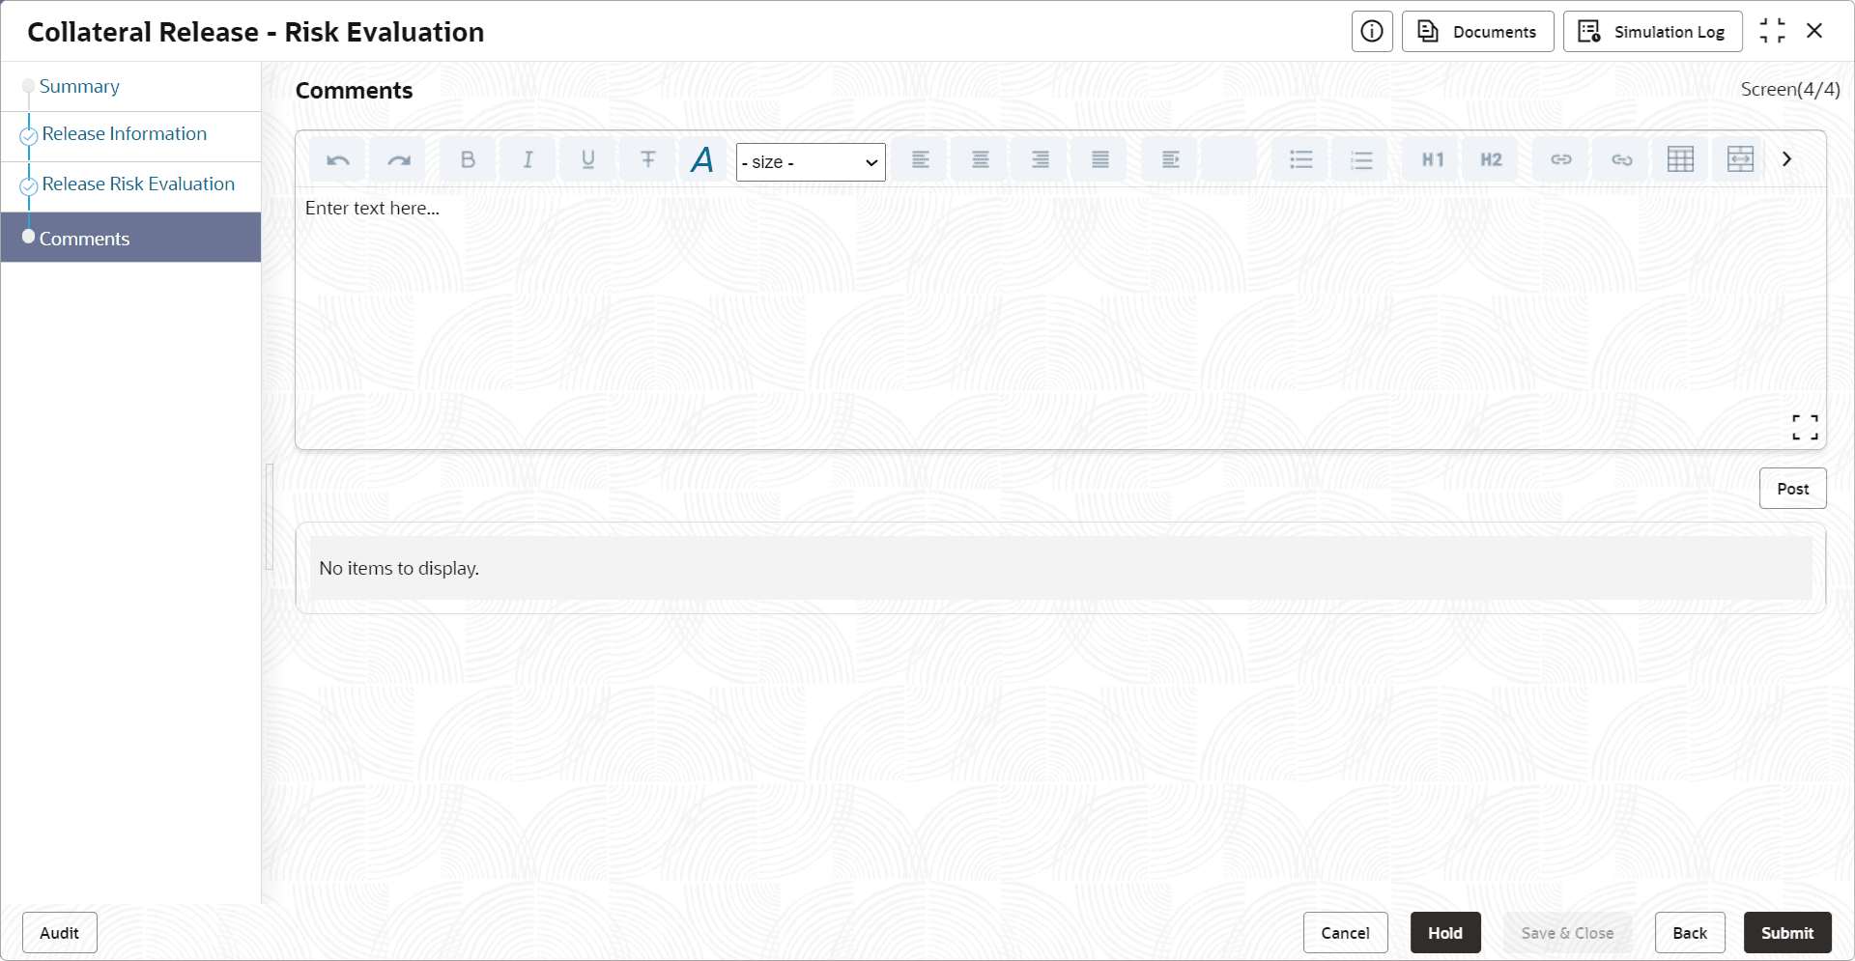Insert a bulleted list

point(1301,160)
